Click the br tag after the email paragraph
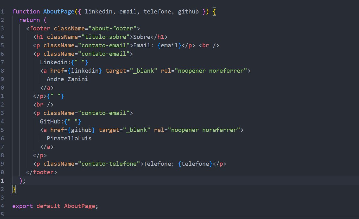The image size is (359, 219). (209, 45)
